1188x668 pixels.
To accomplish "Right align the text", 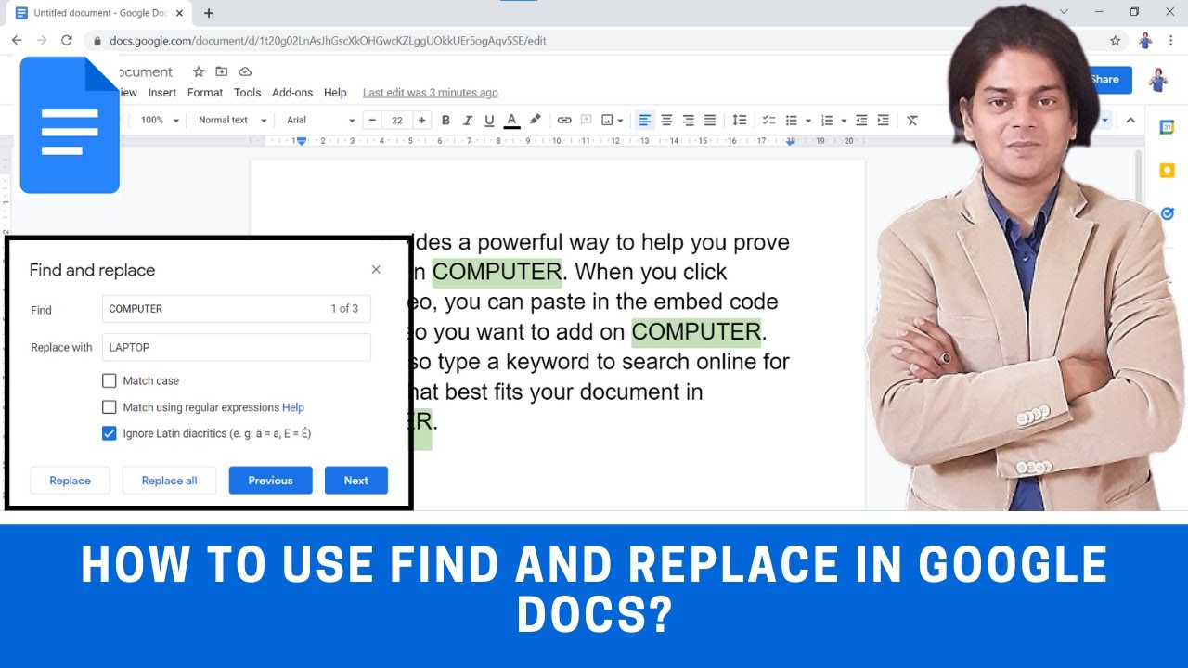I will [x=688, y=120].
